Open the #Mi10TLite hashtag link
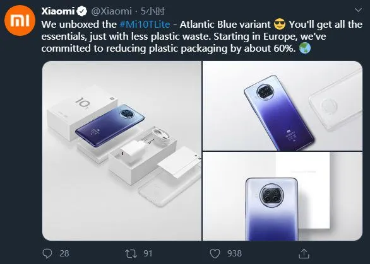This screenshot has width=370, height=264. [x=145, y=25]
